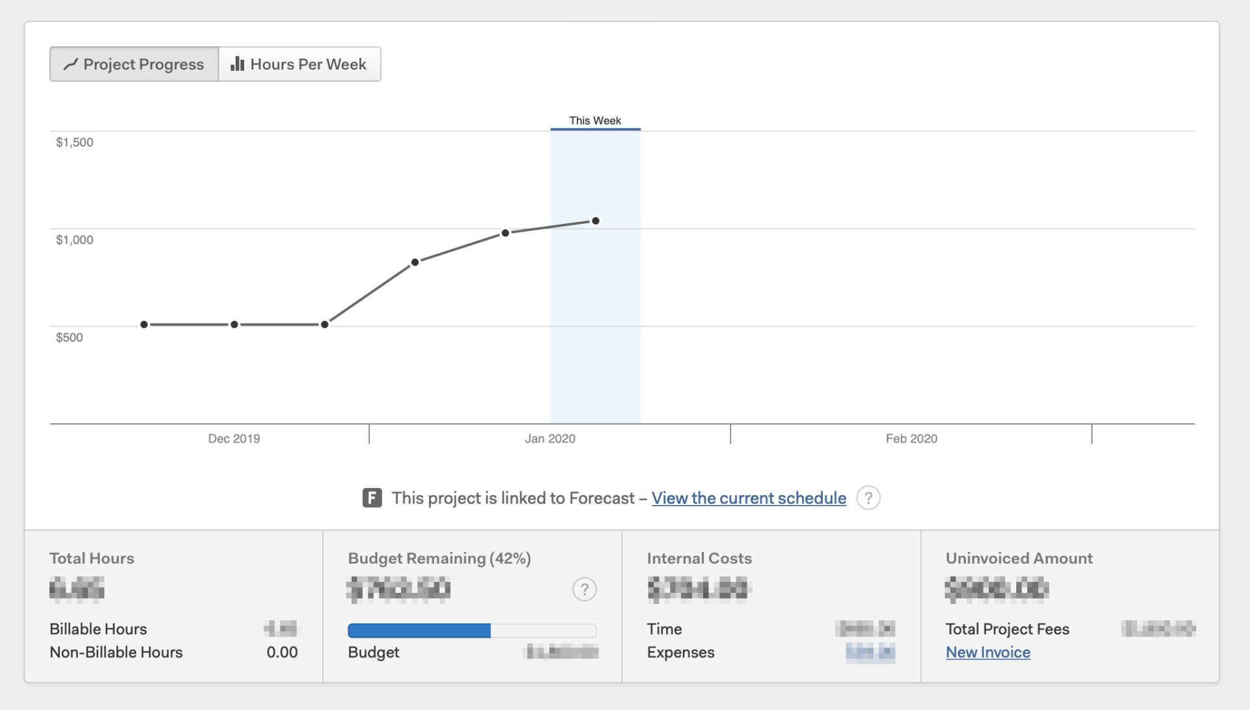Click the Jan 2020 axis label
The height and width of the screenshot is (710, 1250).
(x=550, y=439)
